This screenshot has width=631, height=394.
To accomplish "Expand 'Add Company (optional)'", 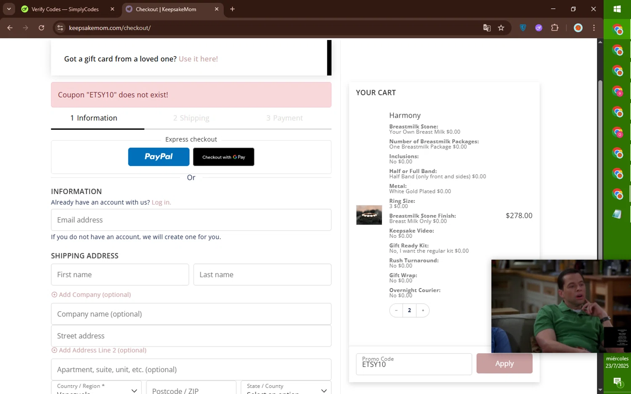I will point(91,294).
